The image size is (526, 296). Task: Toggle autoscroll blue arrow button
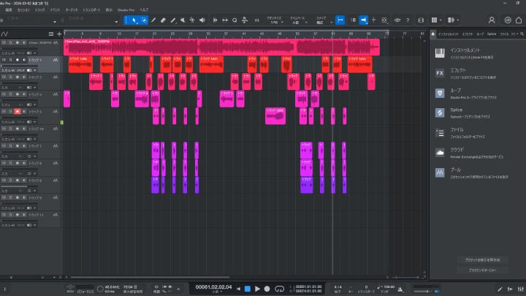[363, 20]
